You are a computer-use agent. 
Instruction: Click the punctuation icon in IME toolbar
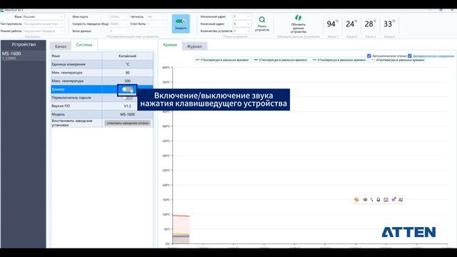(x=371, y=200)
